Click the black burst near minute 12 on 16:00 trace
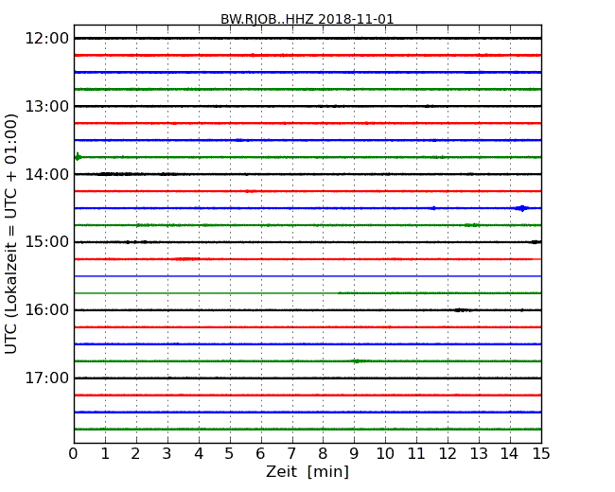Screen dimensions: 615x492 pyautogui.click(x=462, y=310)
